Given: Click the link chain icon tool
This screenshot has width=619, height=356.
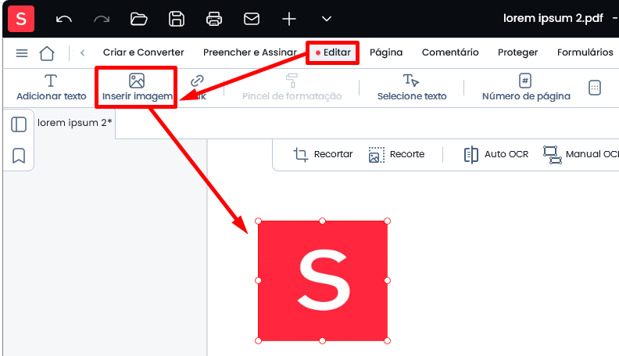Looking at the screenshot, I should pos(197,81).
